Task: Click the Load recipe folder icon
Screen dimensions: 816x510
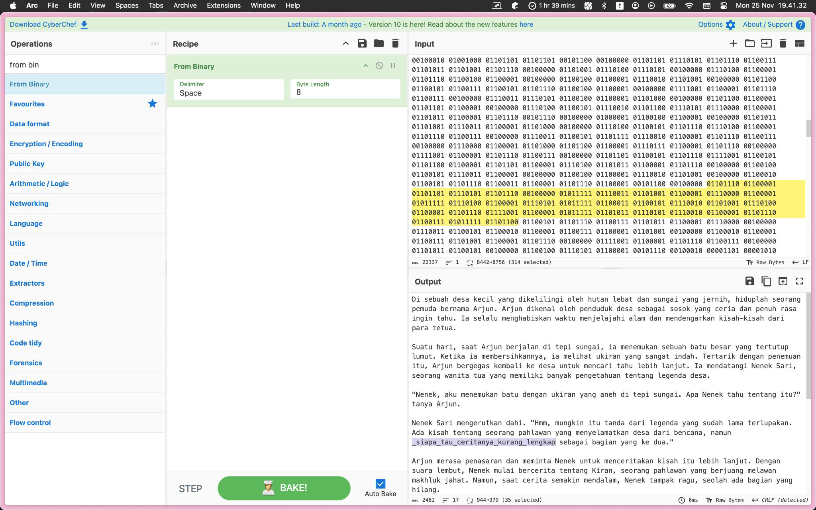Action: (x=379, y=43)
